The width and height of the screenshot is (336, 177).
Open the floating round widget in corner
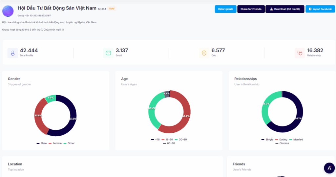[x=329, y=168]
